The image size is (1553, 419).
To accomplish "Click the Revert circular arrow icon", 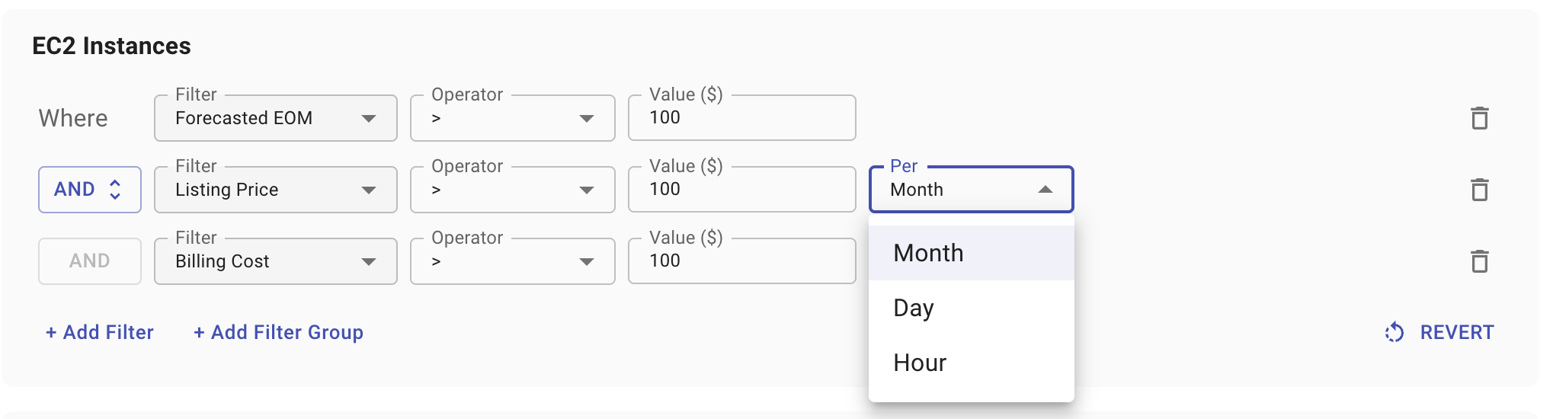I will [x=1394, y=332].
